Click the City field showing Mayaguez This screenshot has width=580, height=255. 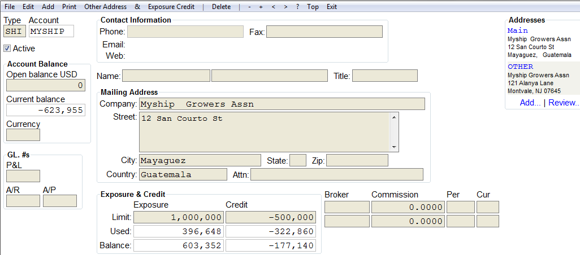pos(200,161)
